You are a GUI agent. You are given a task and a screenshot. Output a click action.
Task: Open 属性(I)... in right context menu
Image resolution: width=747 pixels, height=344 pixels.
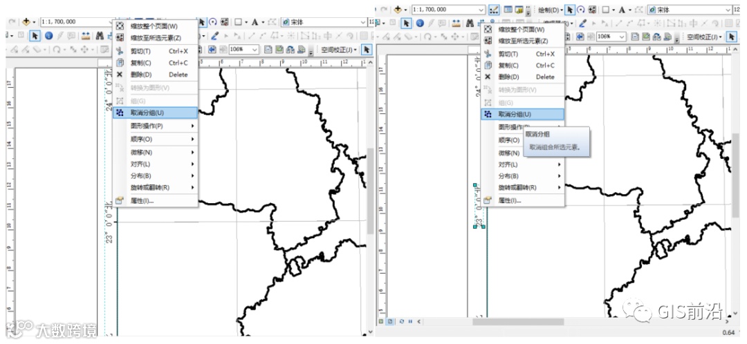point(523,201)
